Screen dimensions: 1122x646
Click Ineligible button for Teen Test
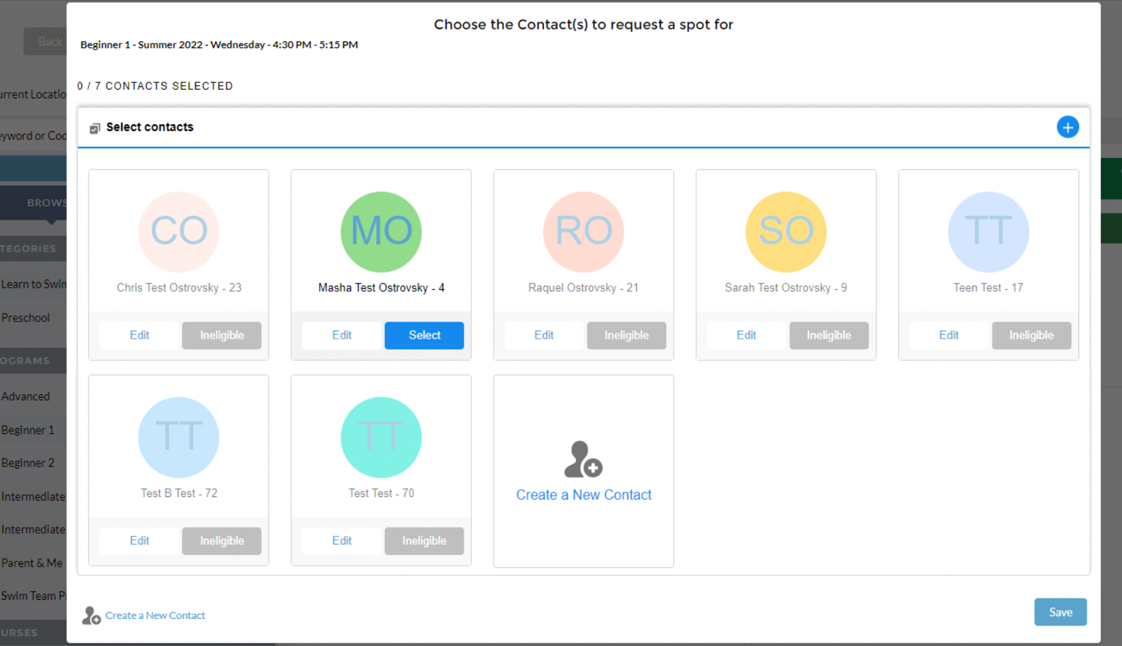pyautogui.click(x=1032, y=335)
